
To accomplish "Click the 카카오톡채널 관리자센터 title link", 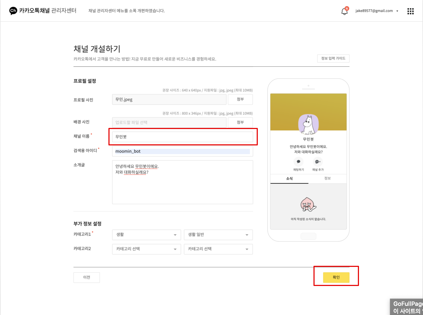I will pyautogui.click(x=48, y=10).
